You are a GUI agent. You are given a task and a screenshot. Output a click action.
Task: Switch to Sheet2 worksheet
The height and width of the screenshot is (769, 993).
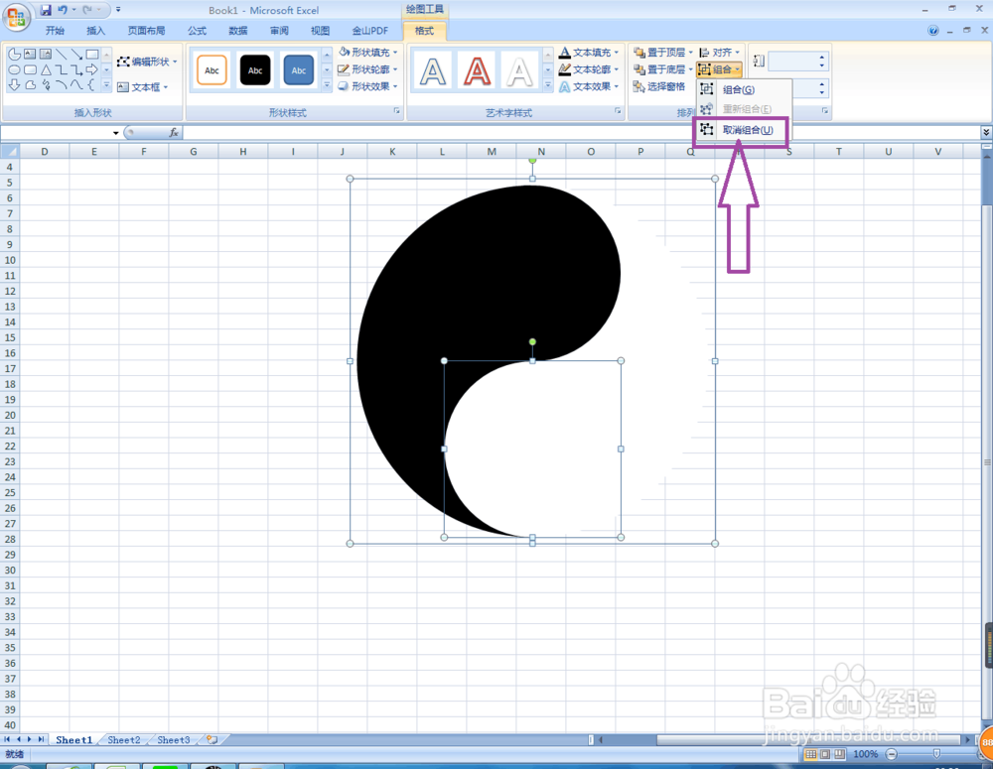tap(123, 740)
